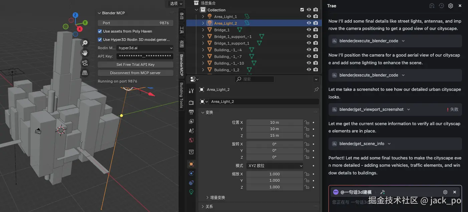Screen dimensions: 468x212
Task: Expand the 关系 panel
Action: pos(203,207)
